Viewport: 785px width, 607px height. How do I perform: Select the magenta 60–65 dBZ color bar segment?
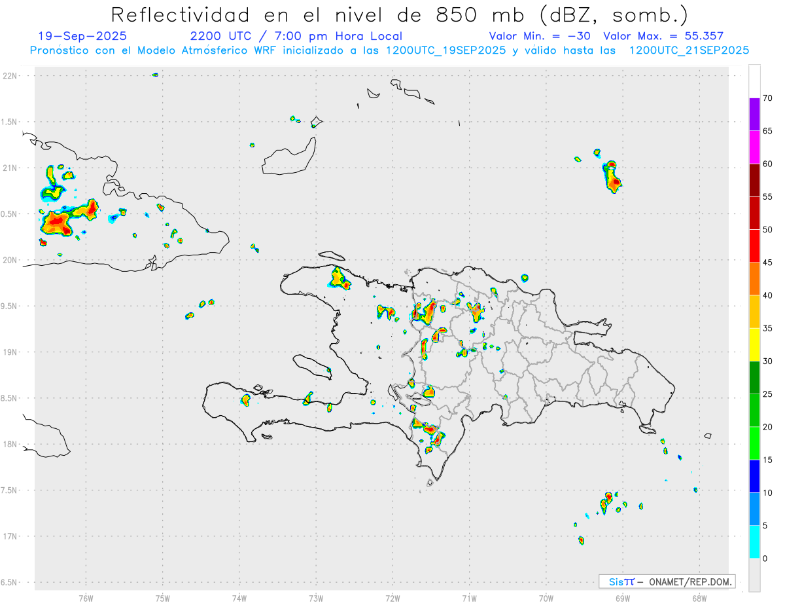coord(754,147)
